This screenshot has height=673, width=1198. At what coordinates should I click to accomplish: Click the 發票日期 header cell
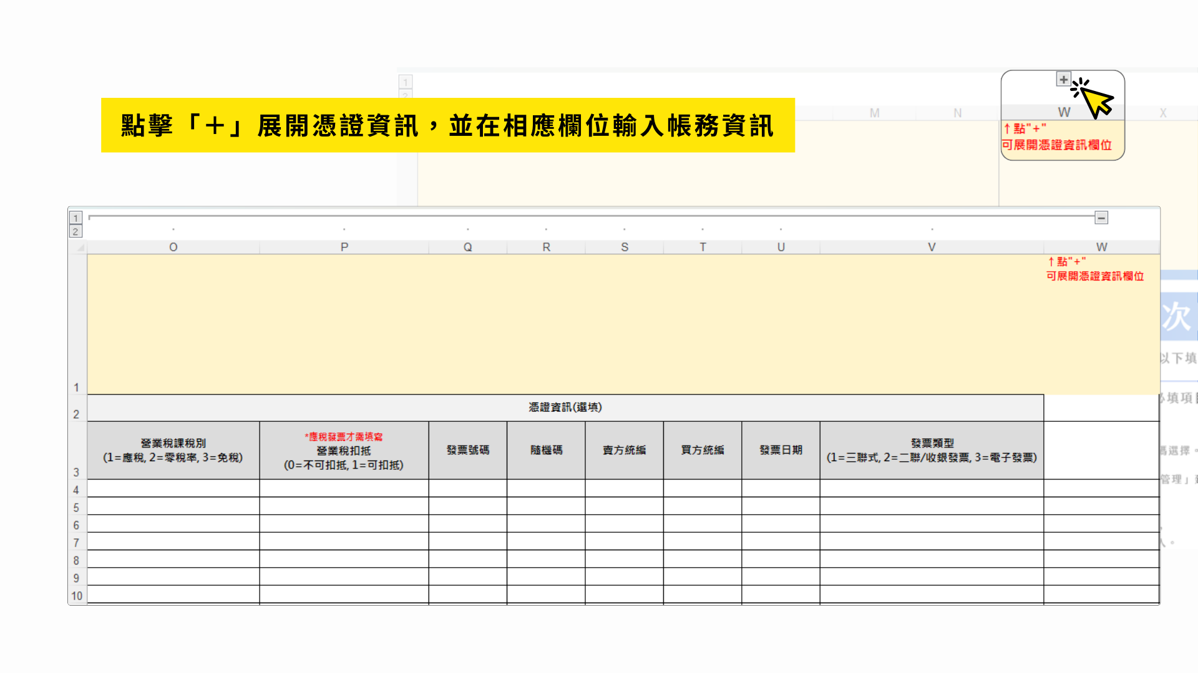[781, 450]
